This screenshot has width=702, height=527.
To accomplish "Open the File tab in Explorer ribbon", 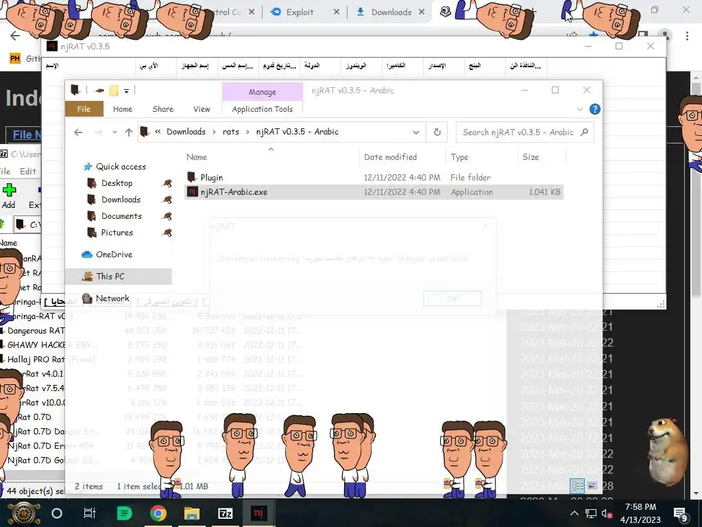I will pyautogui.click(x=84, y=109).
